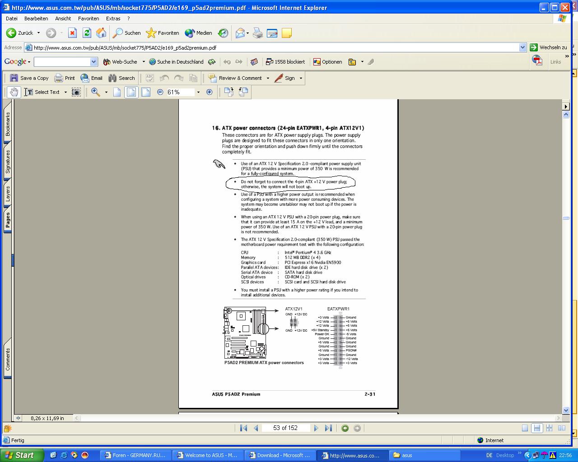Select single page layout icon
The image size is (578, 462).
pos(525,428)
